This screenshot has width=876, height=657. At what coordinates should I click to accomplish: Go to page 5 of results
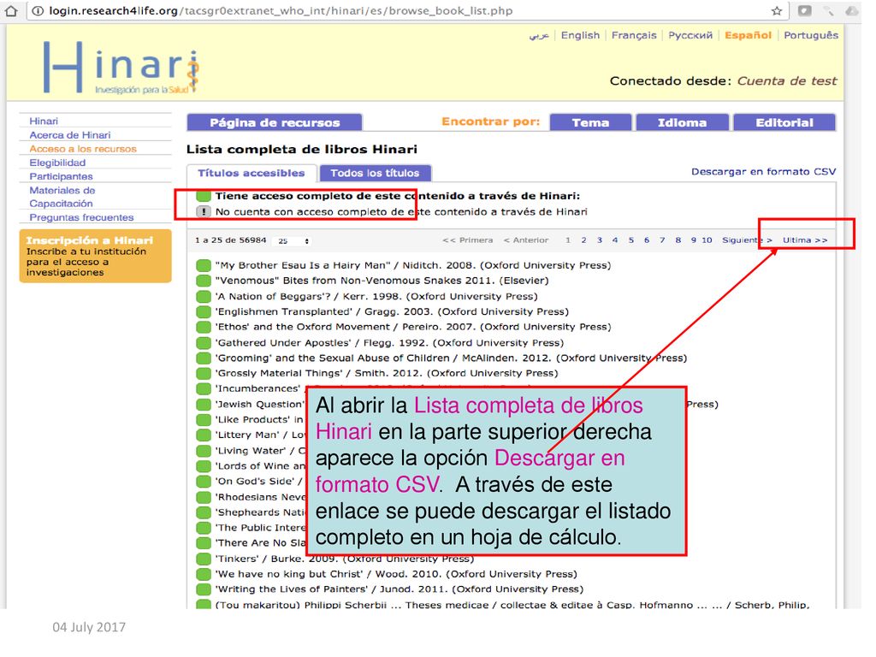click(x=630, y=240)
